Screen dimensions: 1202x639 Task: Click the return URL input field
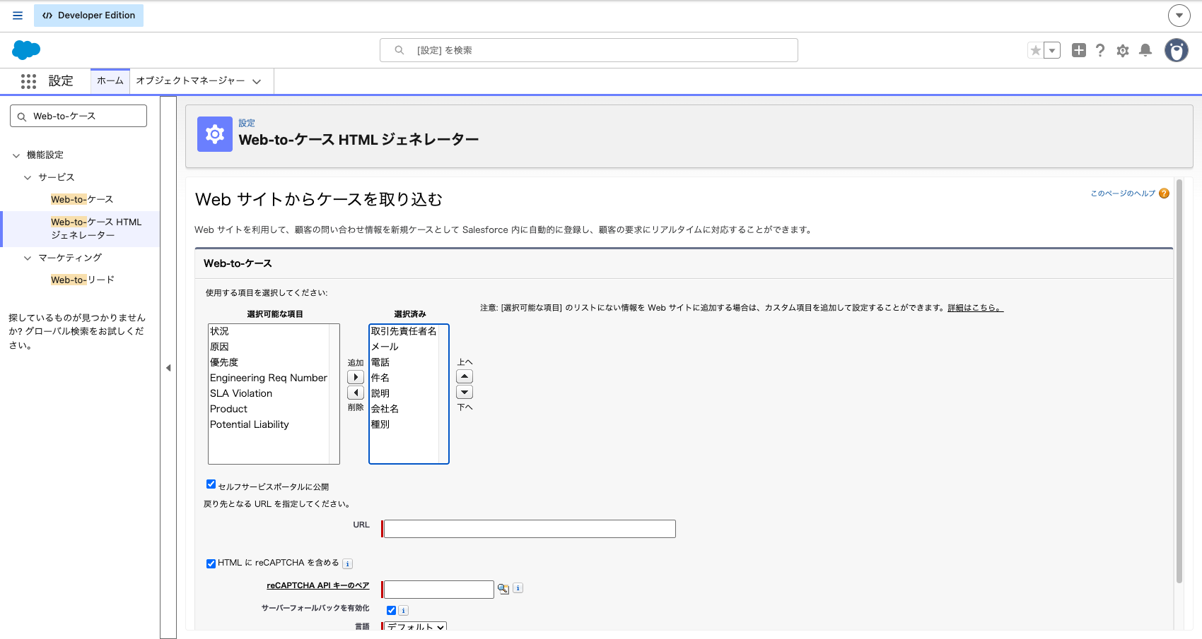(530, 529)
